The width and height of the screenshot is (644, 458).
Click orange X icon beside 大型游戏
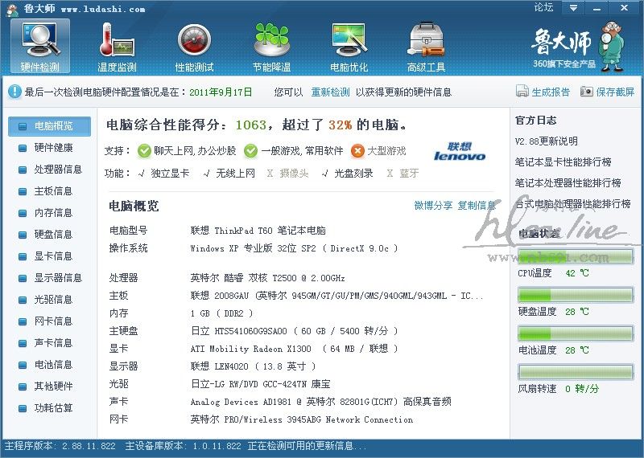(x=357, y=151)
